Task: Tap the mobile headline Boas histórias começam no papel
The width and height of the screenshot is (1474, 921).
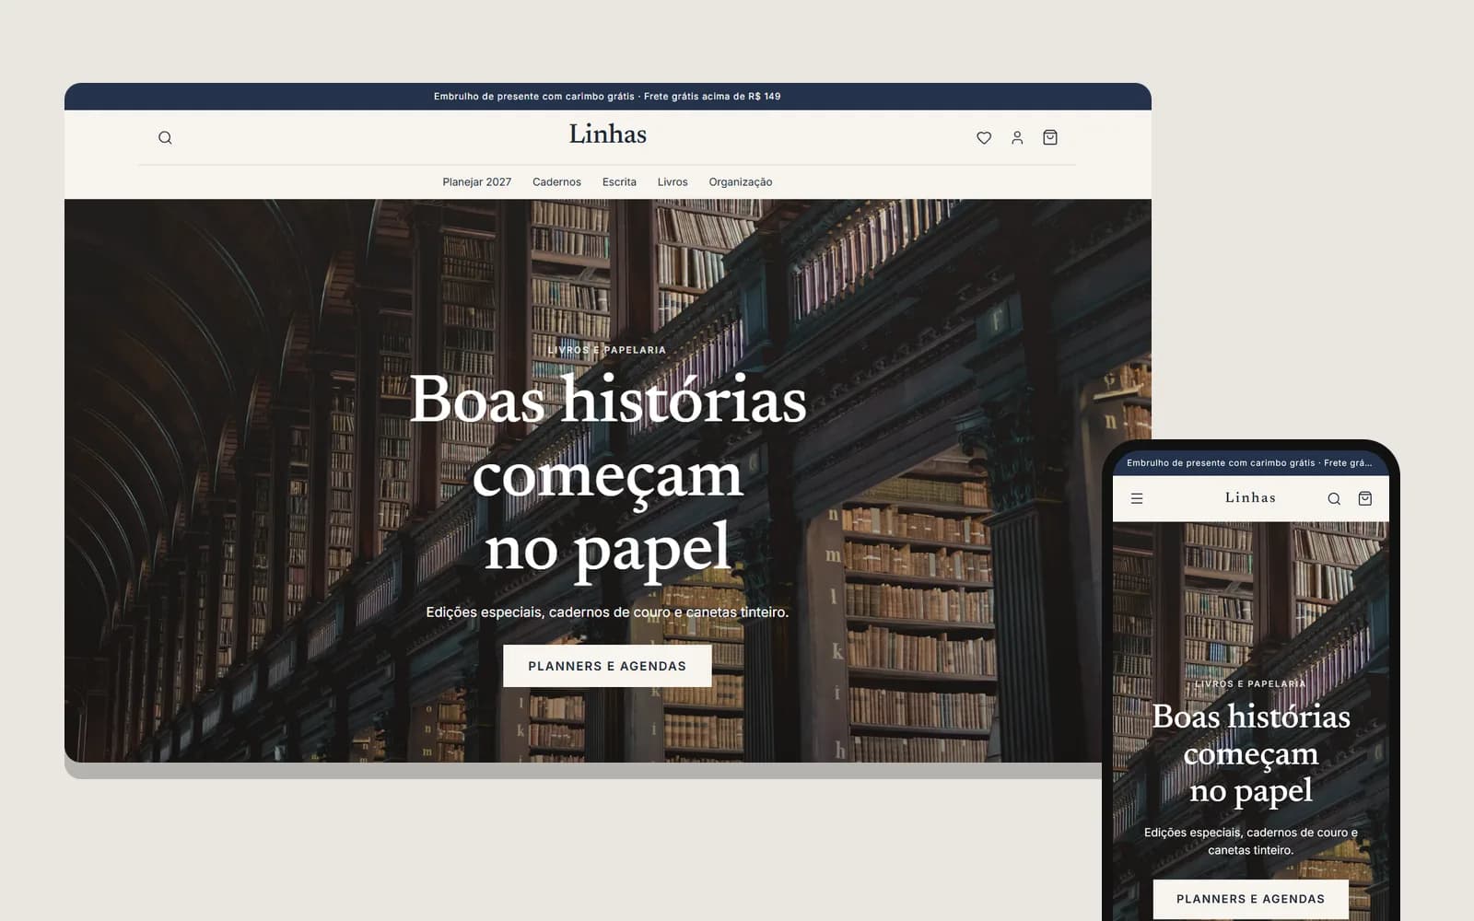Action: (1250, 753)
